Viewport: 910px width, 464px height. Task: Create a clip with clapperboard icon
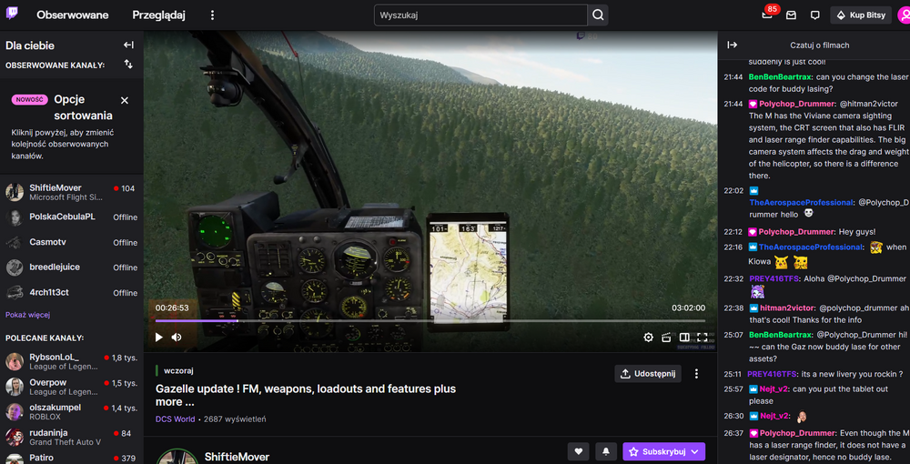tap(666, 337)
